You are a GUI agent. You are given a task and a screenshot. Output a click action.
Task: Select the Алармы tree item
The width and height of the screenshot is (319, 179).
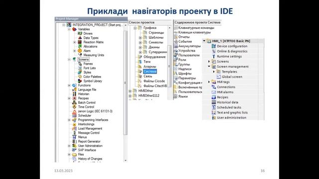(x=150, y=67)
